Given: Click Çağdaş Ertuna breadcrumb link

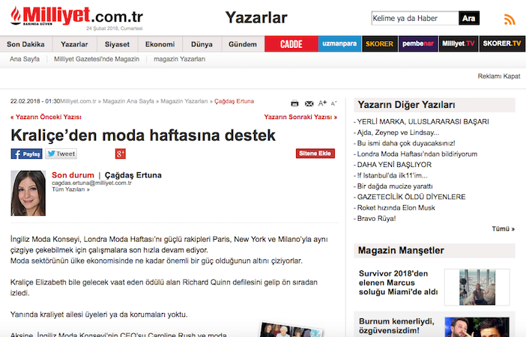Looking at the screenshot, I should [x=234, y=101].
